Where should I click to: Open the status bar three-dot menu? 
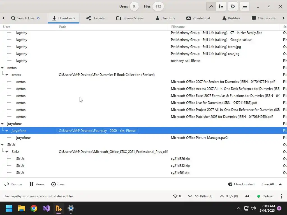[281, 196]
